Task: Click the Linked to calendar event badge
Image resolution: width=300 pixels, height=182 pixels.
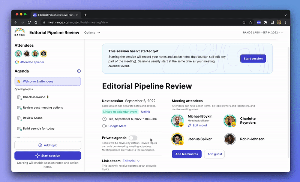Action: coord(120,112)
